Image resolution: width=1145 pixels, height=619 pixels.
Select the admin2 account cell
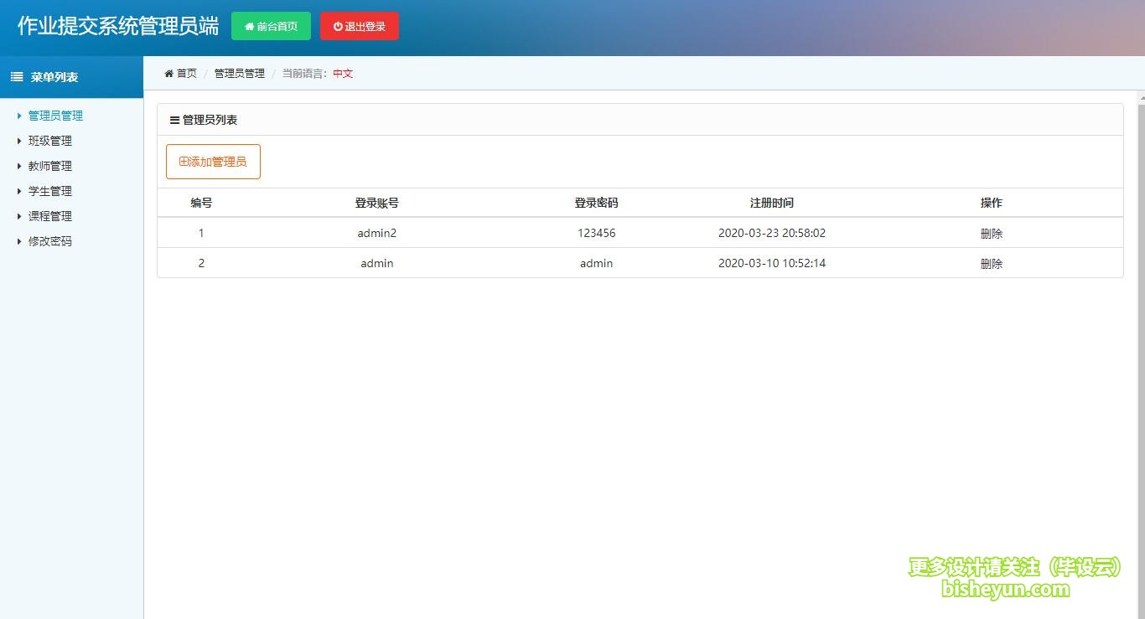tap(377, 233)
